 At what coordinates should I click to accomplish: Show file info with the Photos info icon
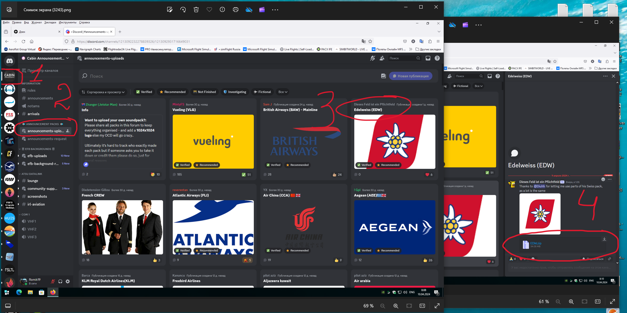coord(222,10)
